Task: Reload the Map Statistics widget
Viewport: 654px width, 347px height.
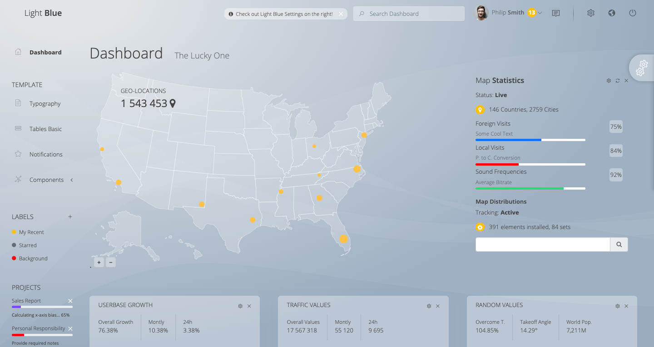Action: [618, 81]
